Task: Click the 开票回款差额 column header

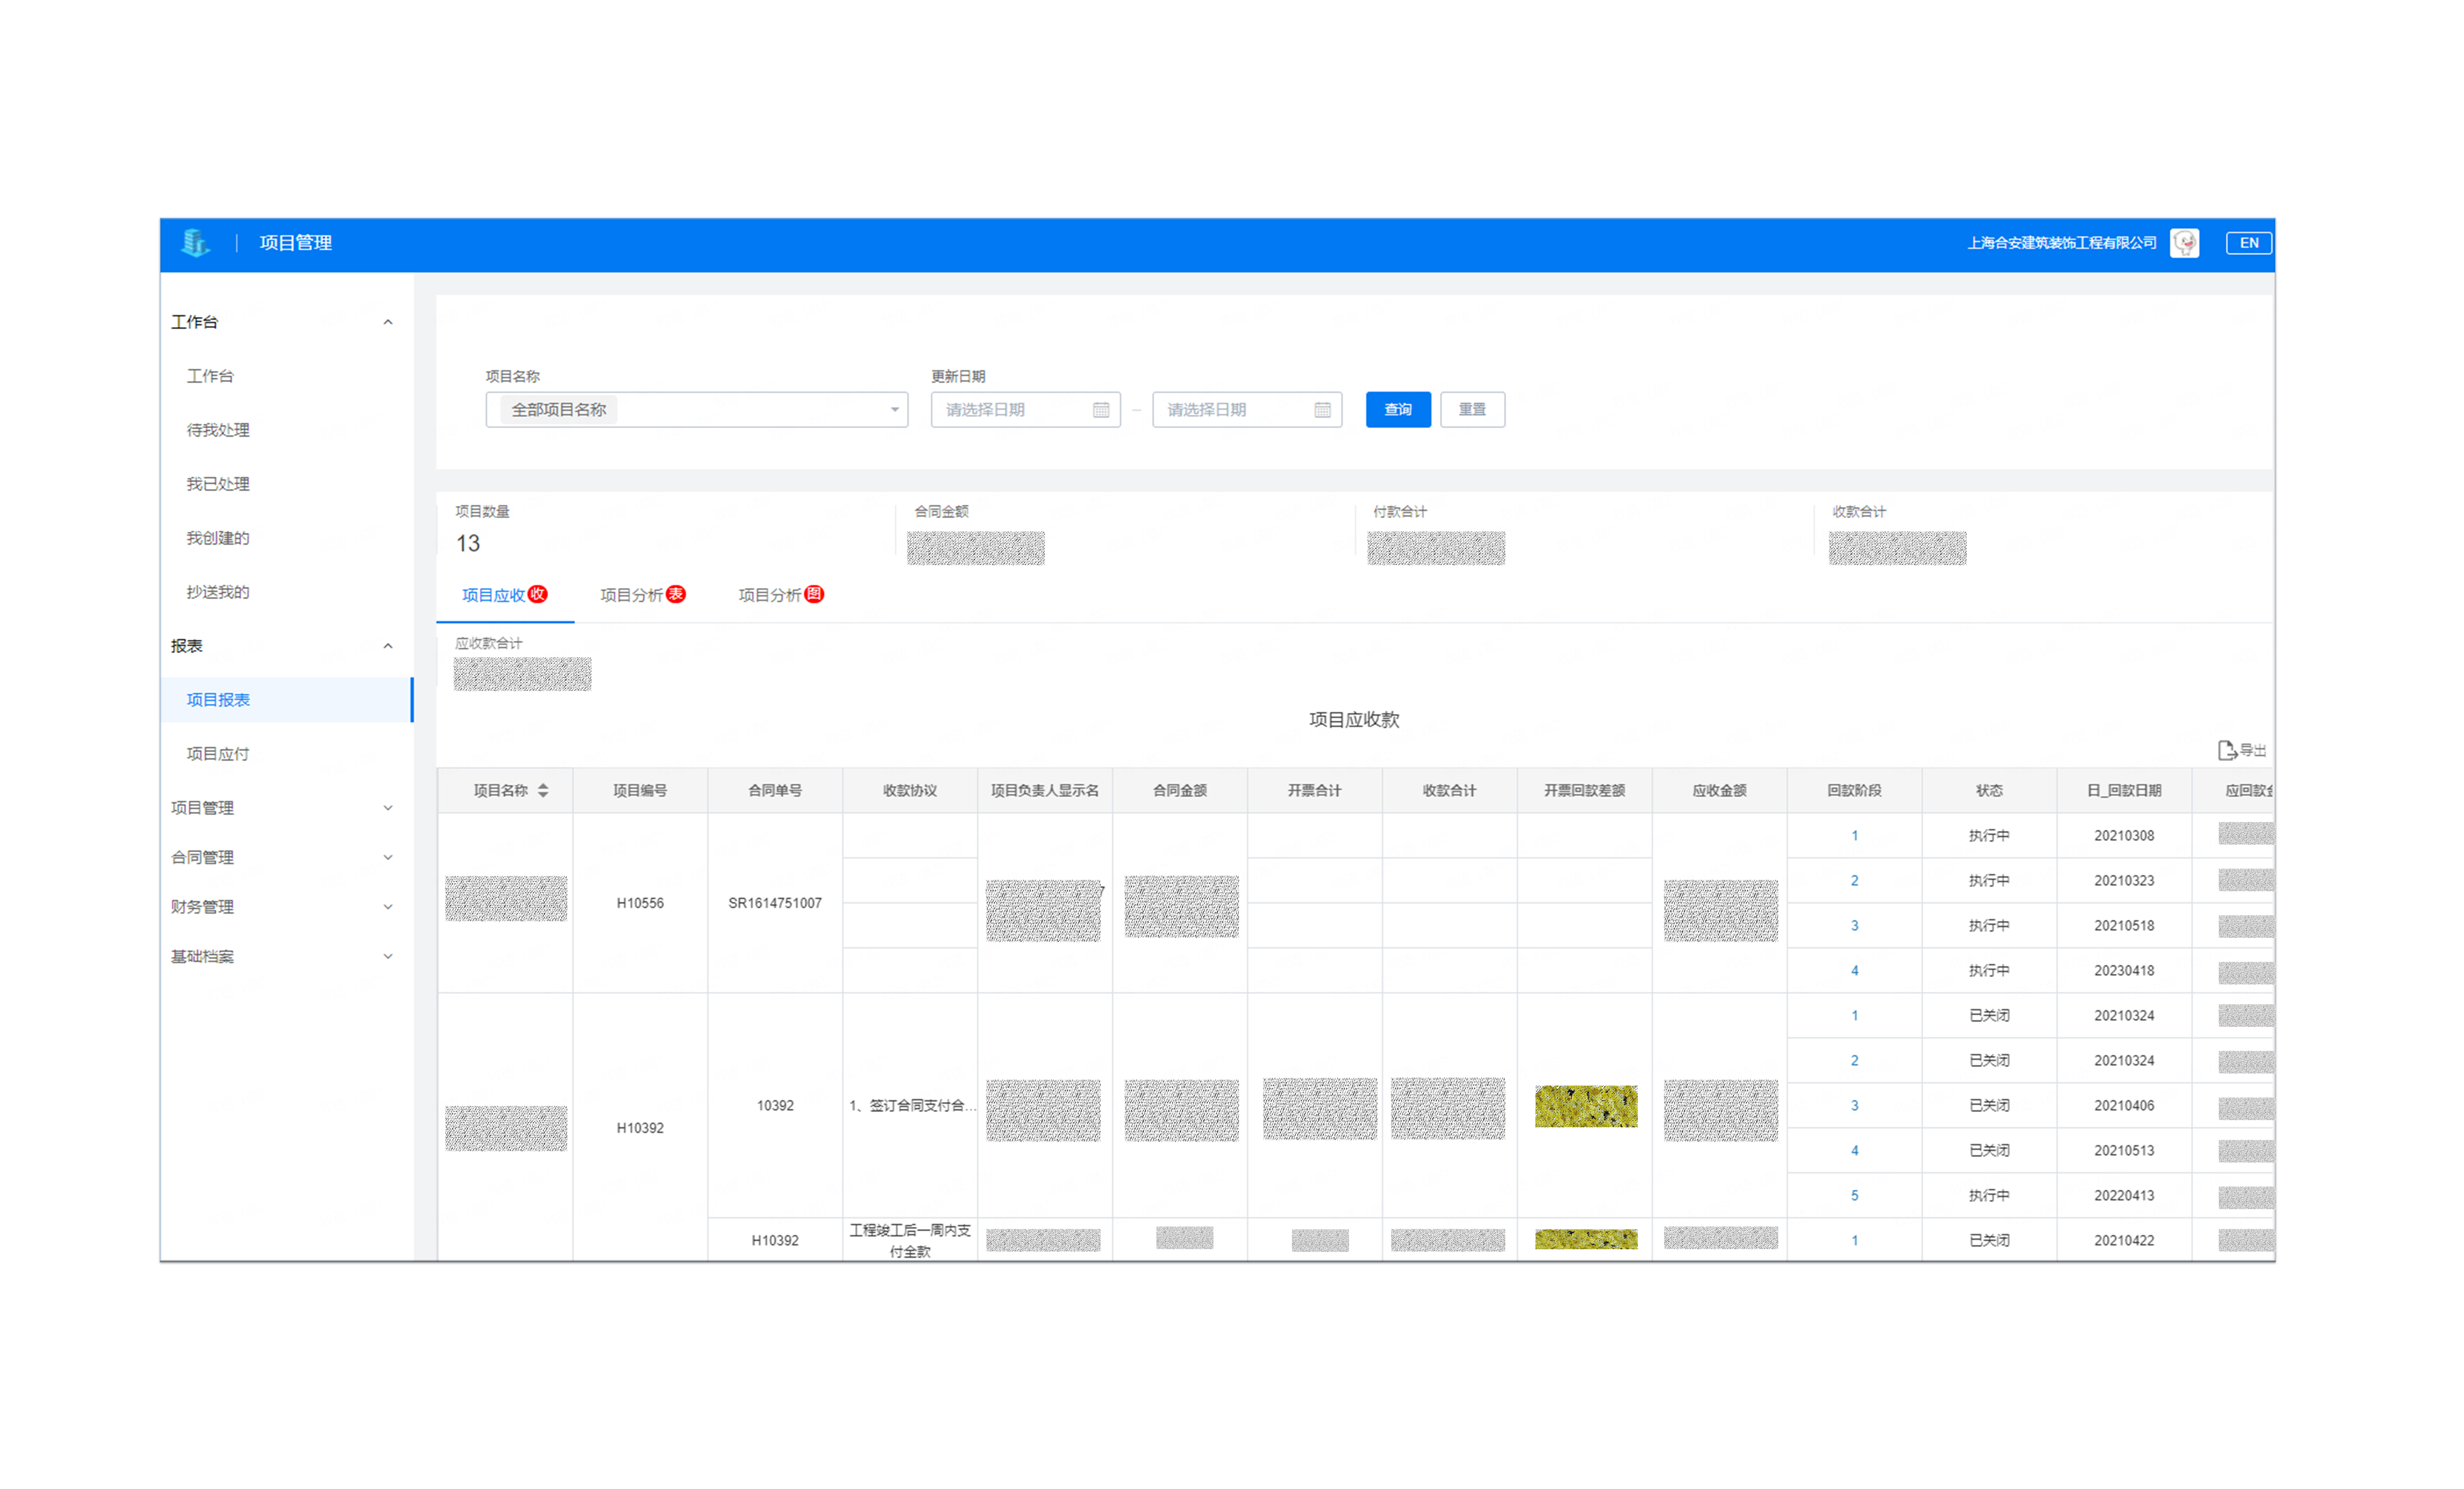Action: (1585, 790)
